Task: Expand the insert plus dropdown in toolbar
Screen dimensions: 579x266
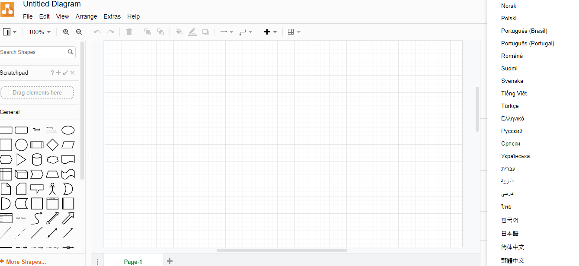Action: tap(270, 32)
